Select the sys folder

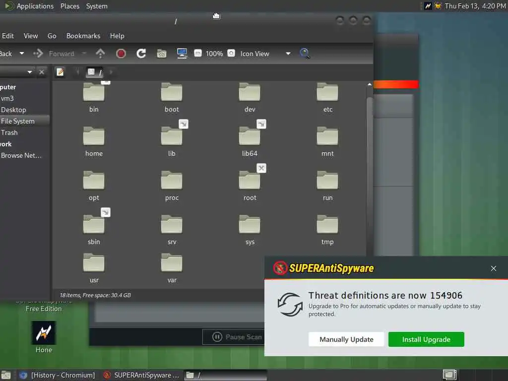pos(250,229)
